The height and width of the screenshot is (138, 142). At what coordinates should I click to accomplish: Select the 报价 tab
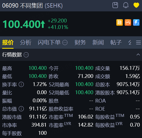(8, 42)
